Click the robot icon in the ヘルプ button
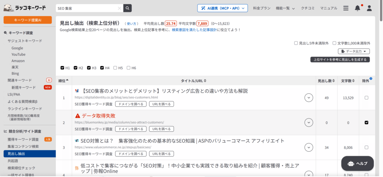The image size is (383, 177). click(x=351, y=164)
